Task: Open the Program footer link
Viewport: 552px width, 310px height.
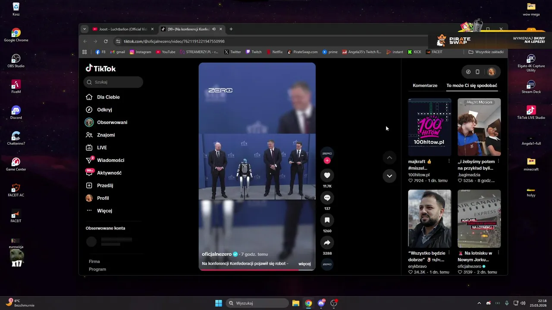Action: (x=97, y=269)
